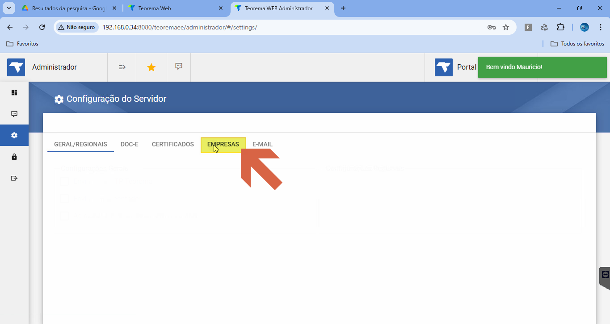610x324 pixels.
Task: Open the dashboard icon in left sidebar
Action: point(14,92)
